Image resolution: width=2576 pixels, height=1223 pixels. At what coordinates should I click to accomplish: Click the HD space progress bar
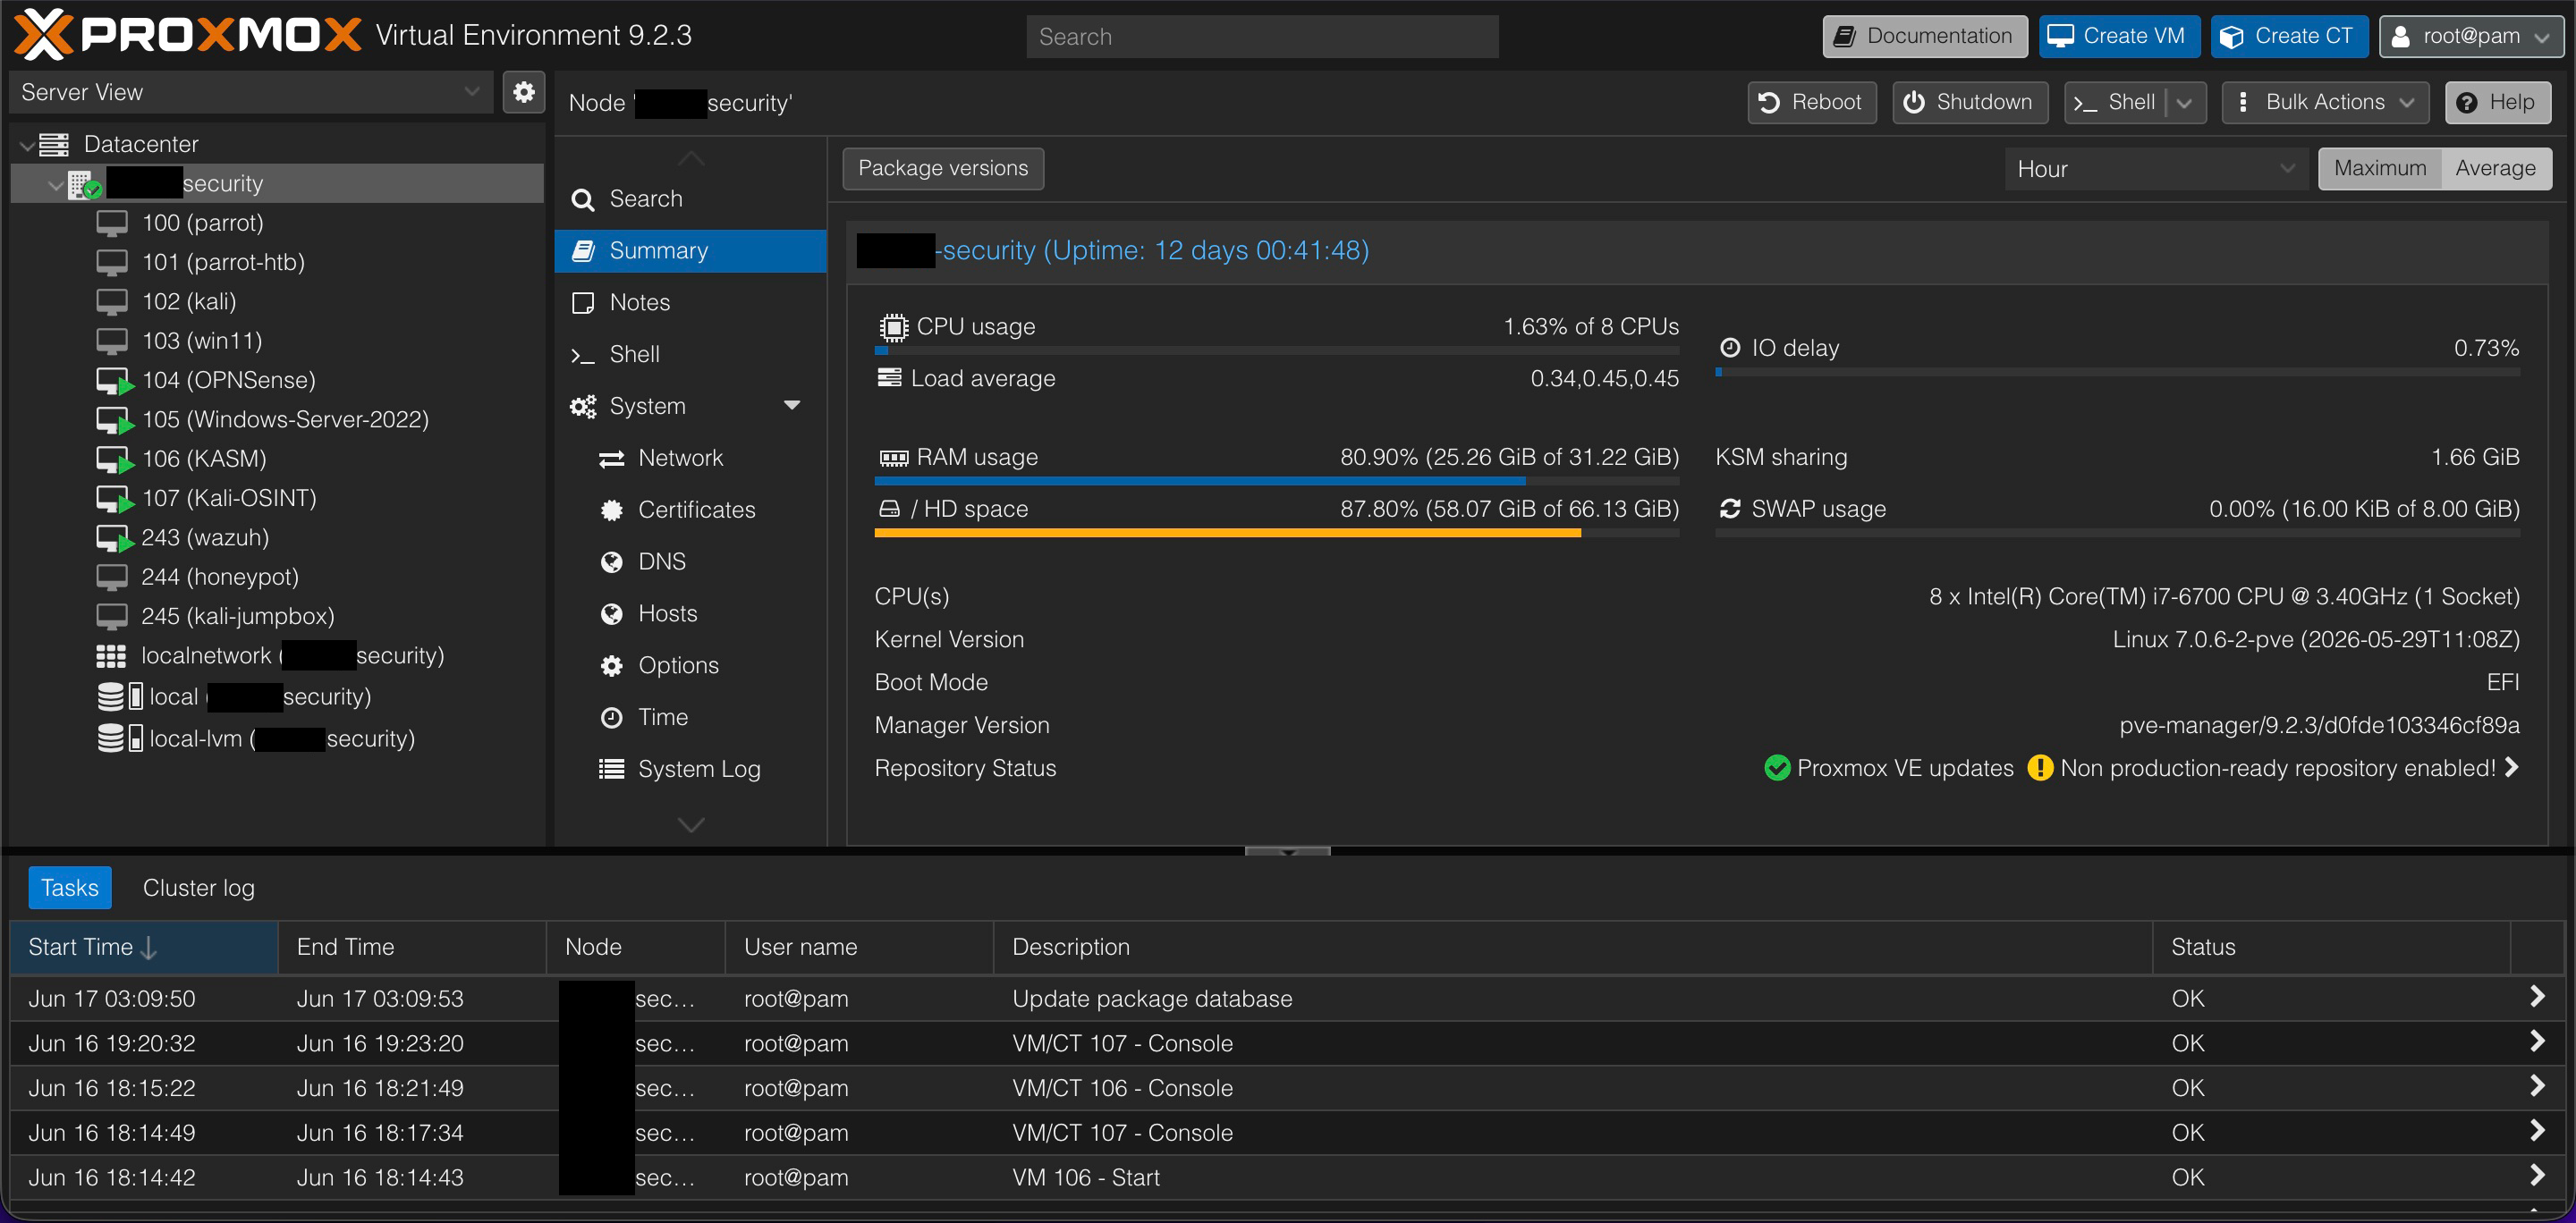1277,534
